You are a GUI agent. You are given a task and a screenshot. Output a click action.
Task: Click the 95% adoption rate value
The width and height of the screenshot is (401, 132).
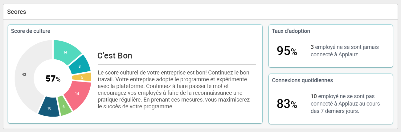[287, 51]
